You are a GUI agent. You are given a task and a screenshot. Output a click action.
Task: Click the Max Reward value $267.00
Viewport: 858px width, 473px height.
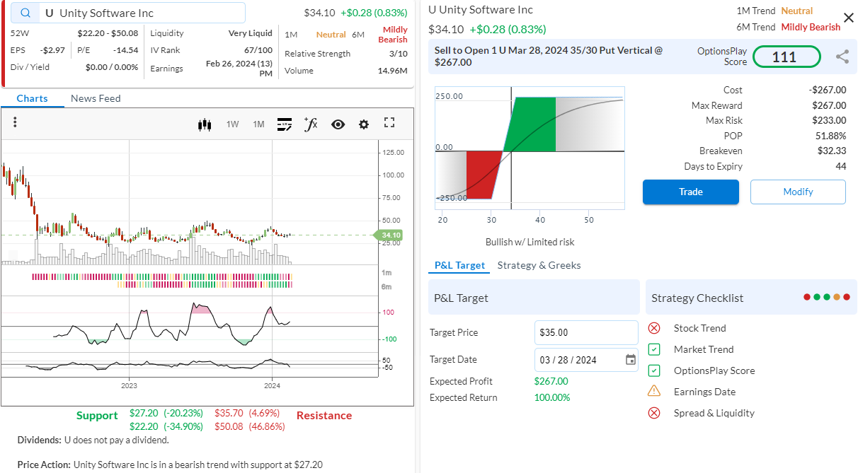828,105
